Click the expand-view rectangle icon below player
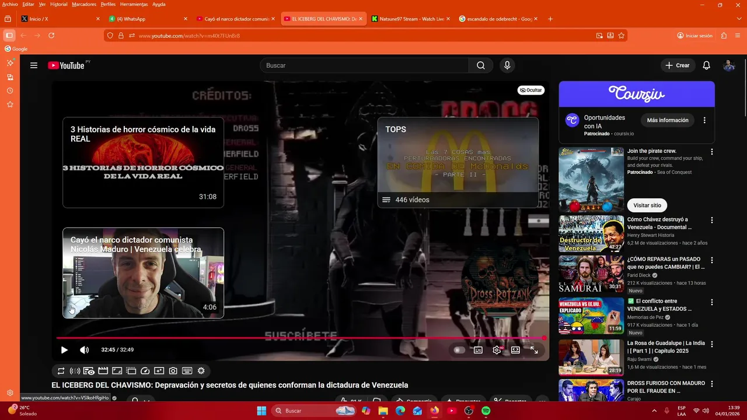747x420 pixels. (117, 371)
